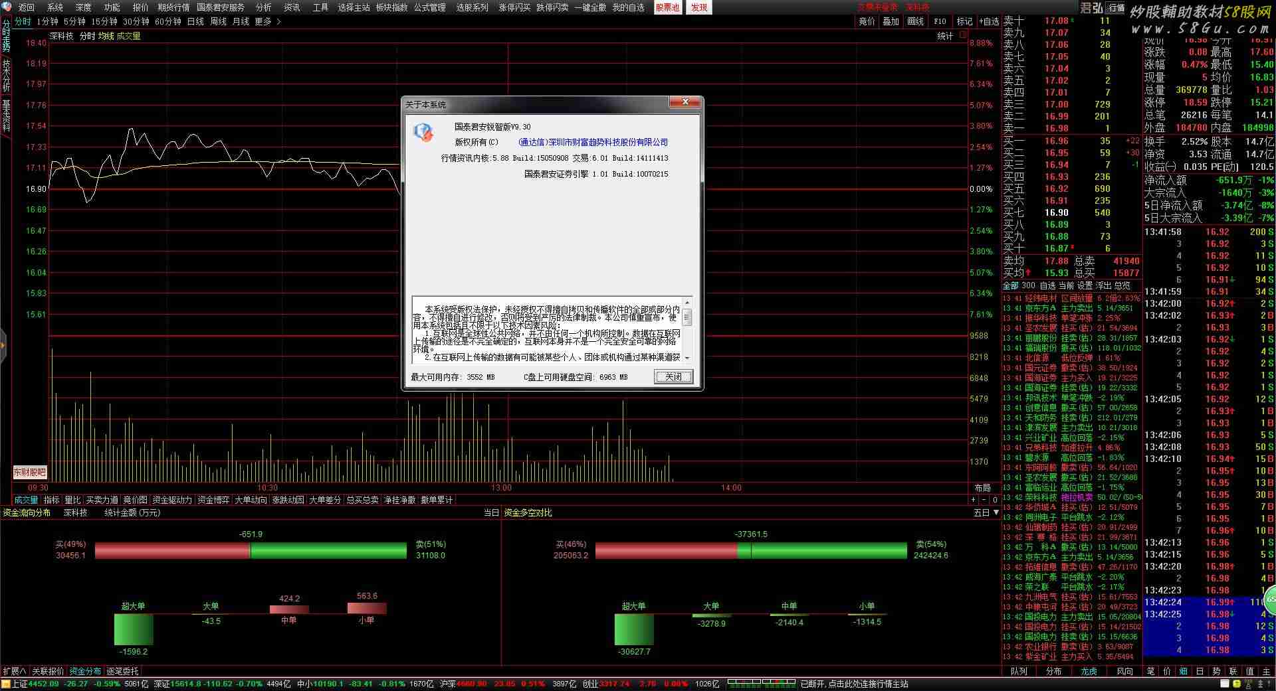Click the left edge panel collapse handle
This screenshot has width=1276, height=691.
pos(3,346)
